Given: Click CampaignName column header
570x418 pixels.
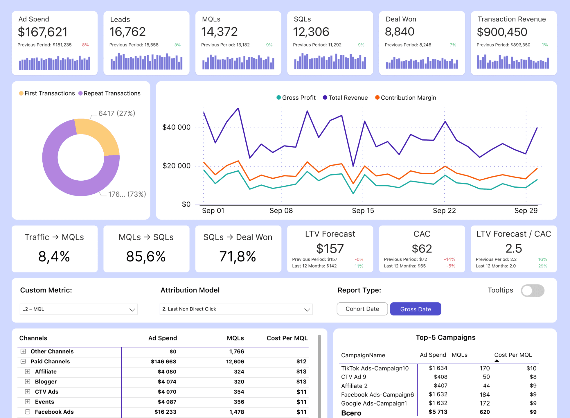Looking at the screenshot, I should pyautogui.click(x=363, y=355).
